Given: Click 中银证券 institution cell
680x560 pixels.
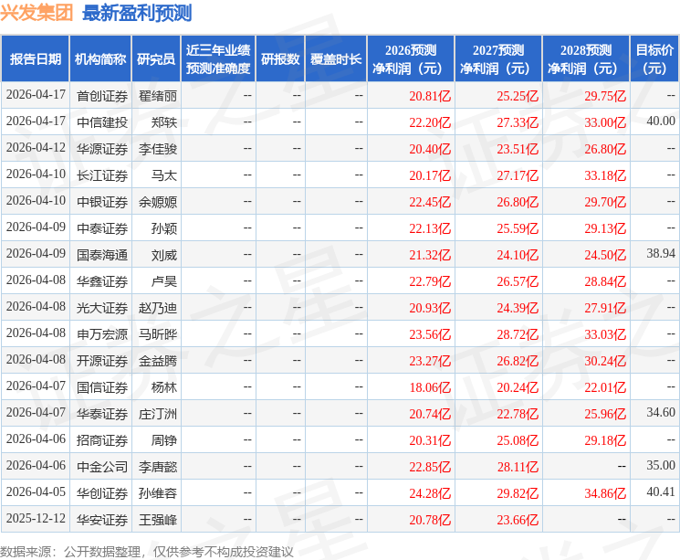Looking at the screenshot, I should pyautogui.click(x=102, y=202).
